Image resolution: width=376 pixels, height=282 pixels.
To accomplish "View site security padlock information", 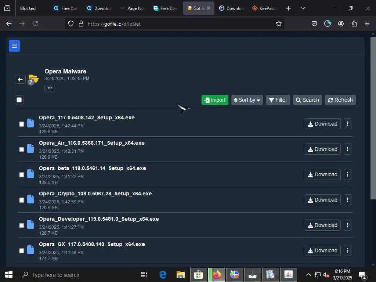I will 81,23.
